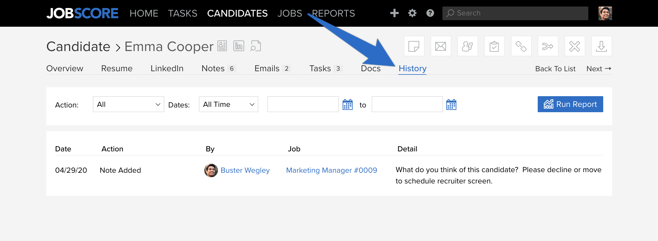Open the LinkedIn icon beside Emma Cooper
This screenshot has width=658, height=241.
239,46
